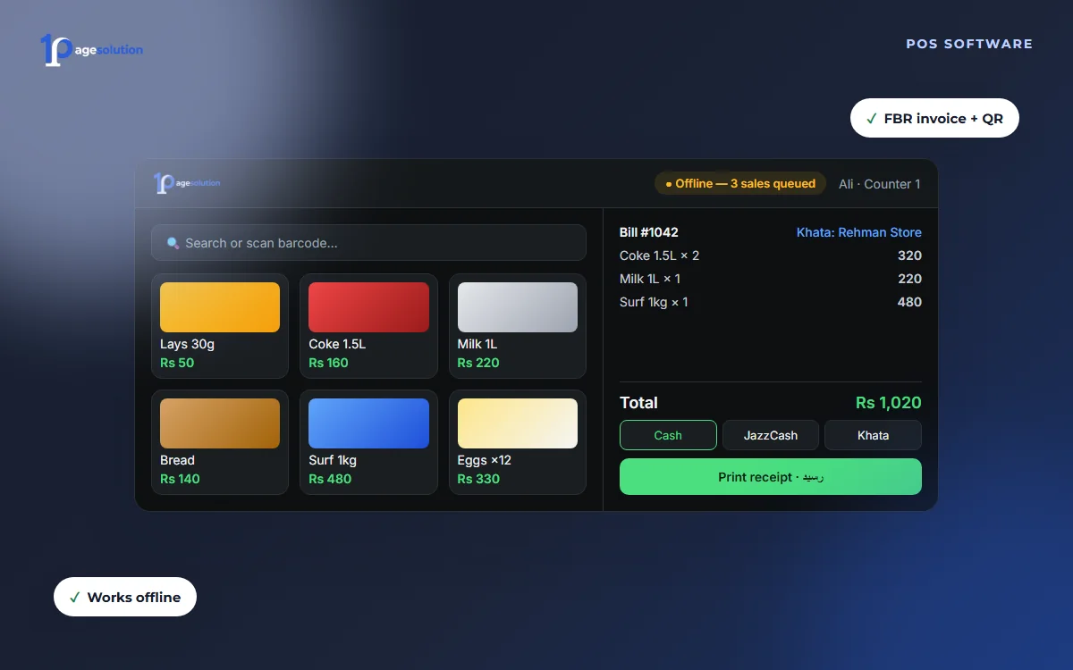The image size is (1073, 670).
Task: Click the Rs 1,020 total amount
Action: [x=888, y=403]
